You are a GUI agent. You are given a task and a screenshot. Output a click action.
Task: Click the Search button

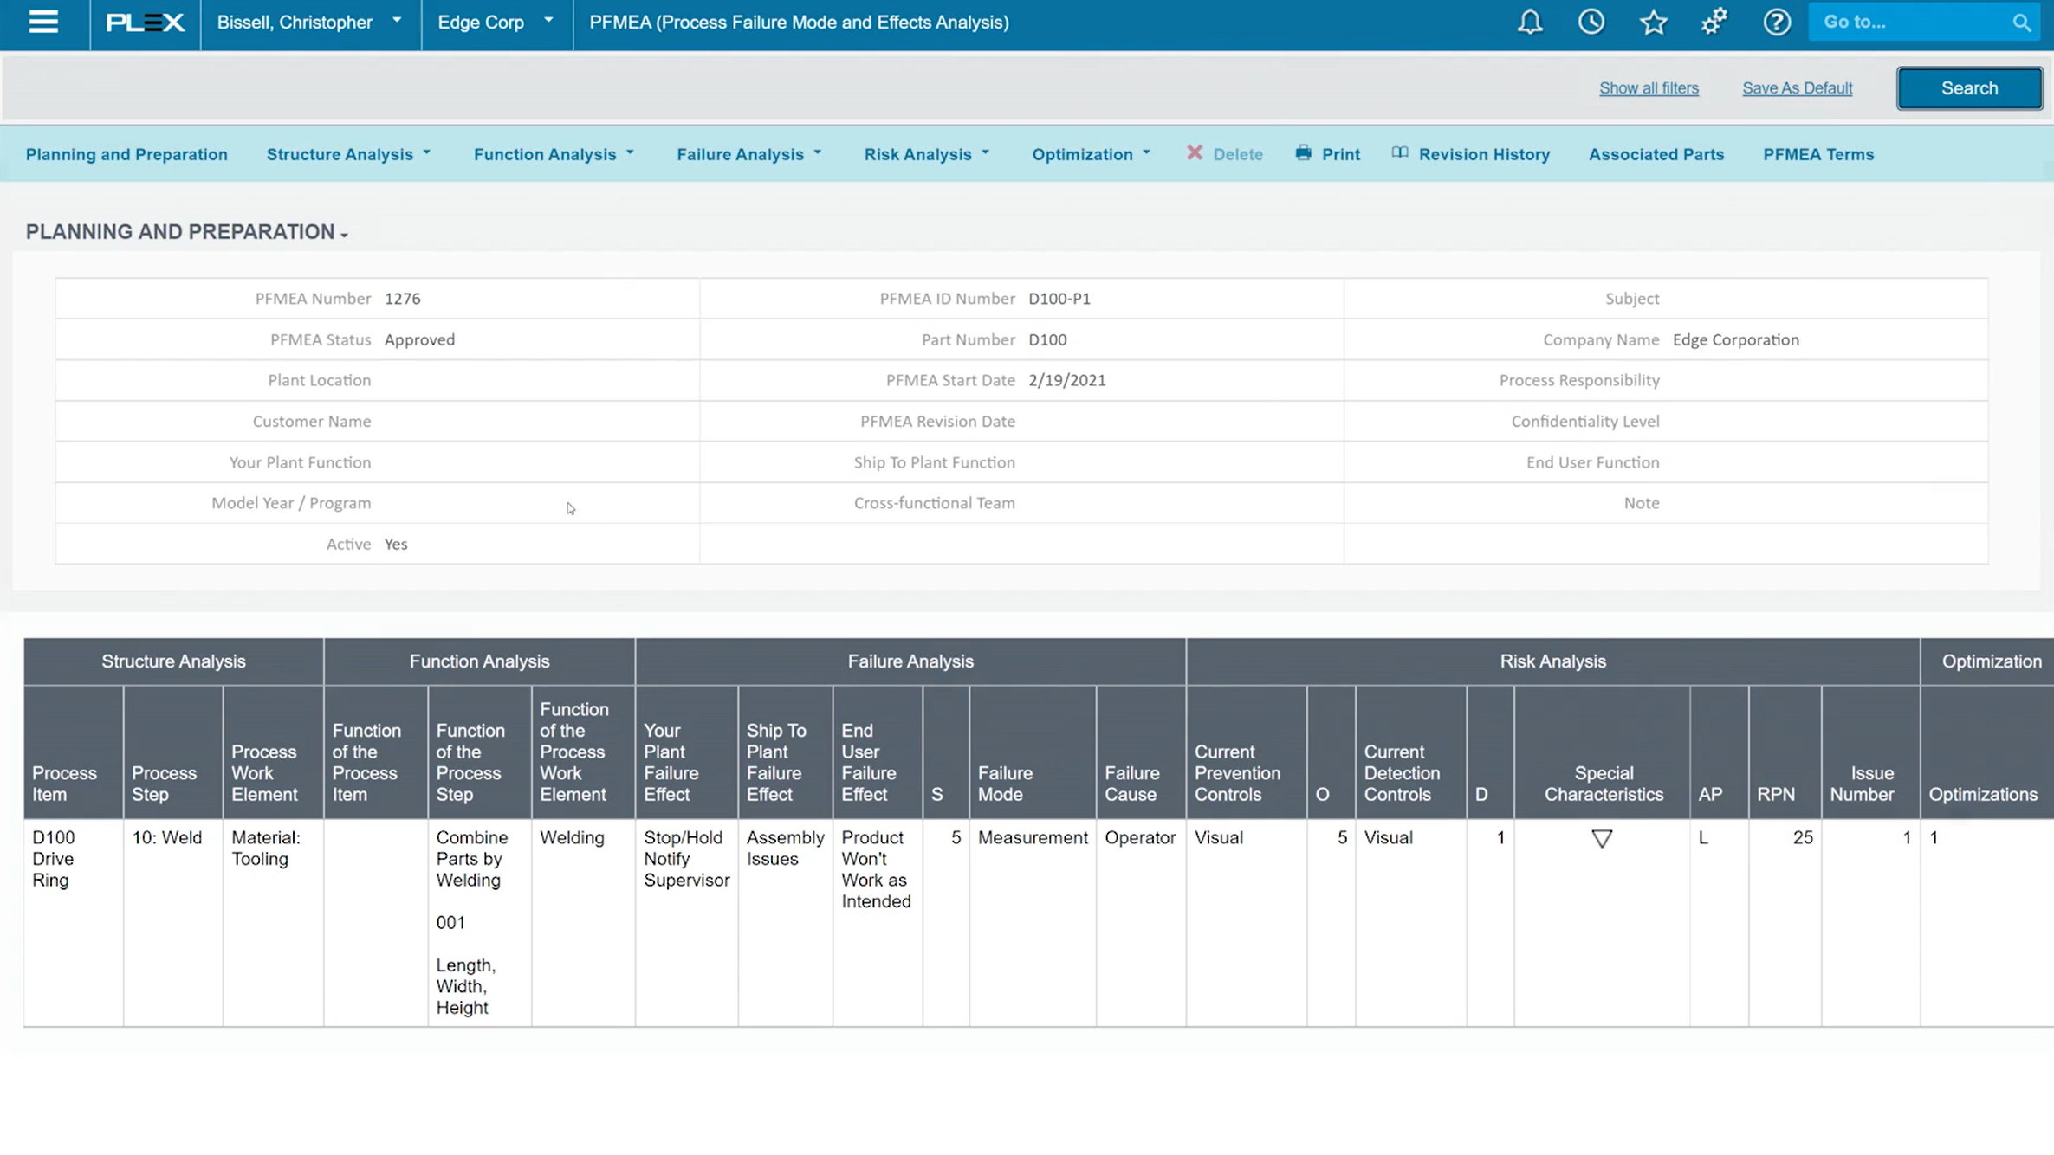[1968, 88]
